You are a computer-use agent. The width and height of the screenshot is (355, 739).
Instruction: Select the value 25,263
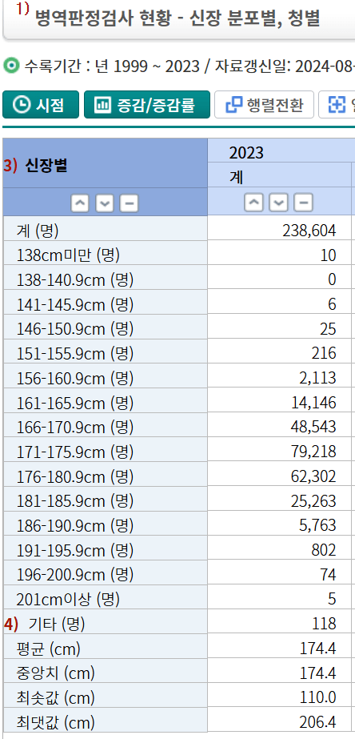pos(313,500)
